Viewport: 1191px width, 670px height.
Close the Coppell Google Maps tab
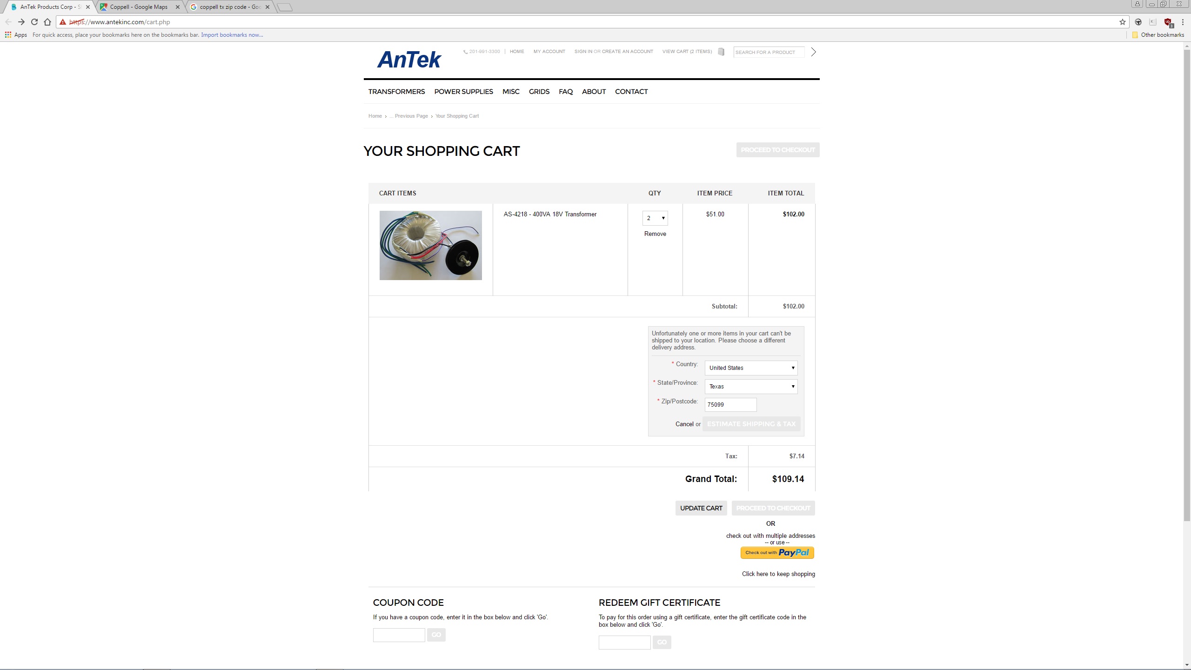pyautogui.click(x=178, y=7)
